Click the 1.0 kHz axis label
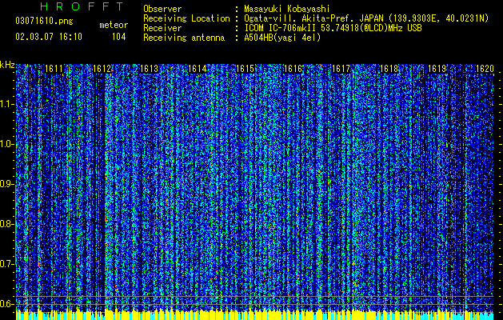The image size is (503, 320). (x=7, y=145)
